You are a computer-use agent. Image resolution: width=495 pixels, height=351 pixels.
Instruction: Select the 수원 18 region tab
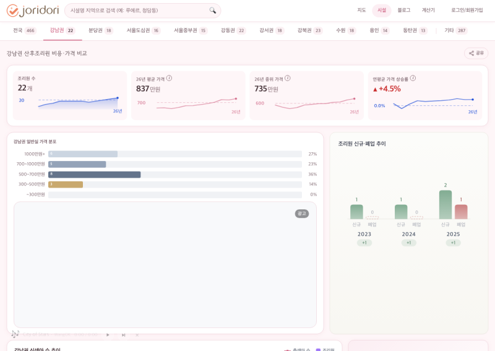coord(346,30)
